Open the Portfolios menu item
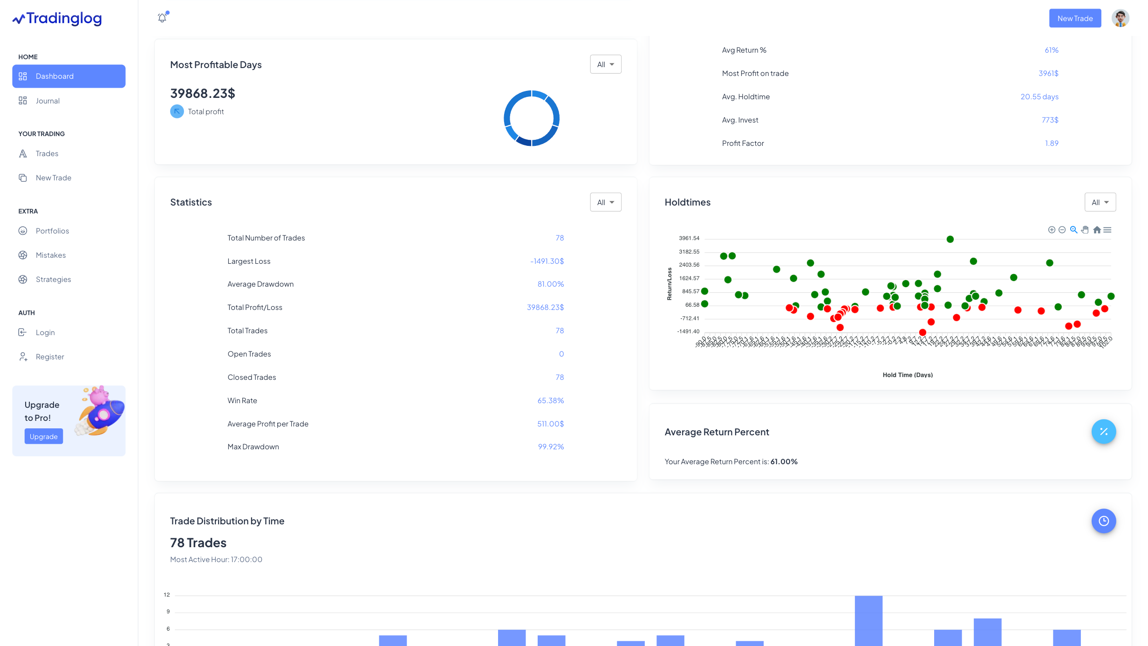This screenshot has width=1148, height=646. click(69, 231)
